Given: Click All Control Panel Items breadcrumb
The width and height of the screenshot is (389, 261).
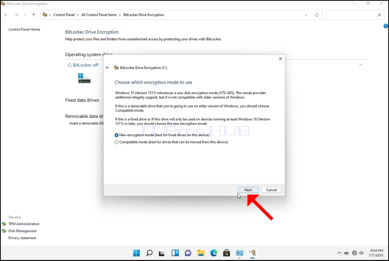Looking at the screenshot, I should click(x=99, y=15).
